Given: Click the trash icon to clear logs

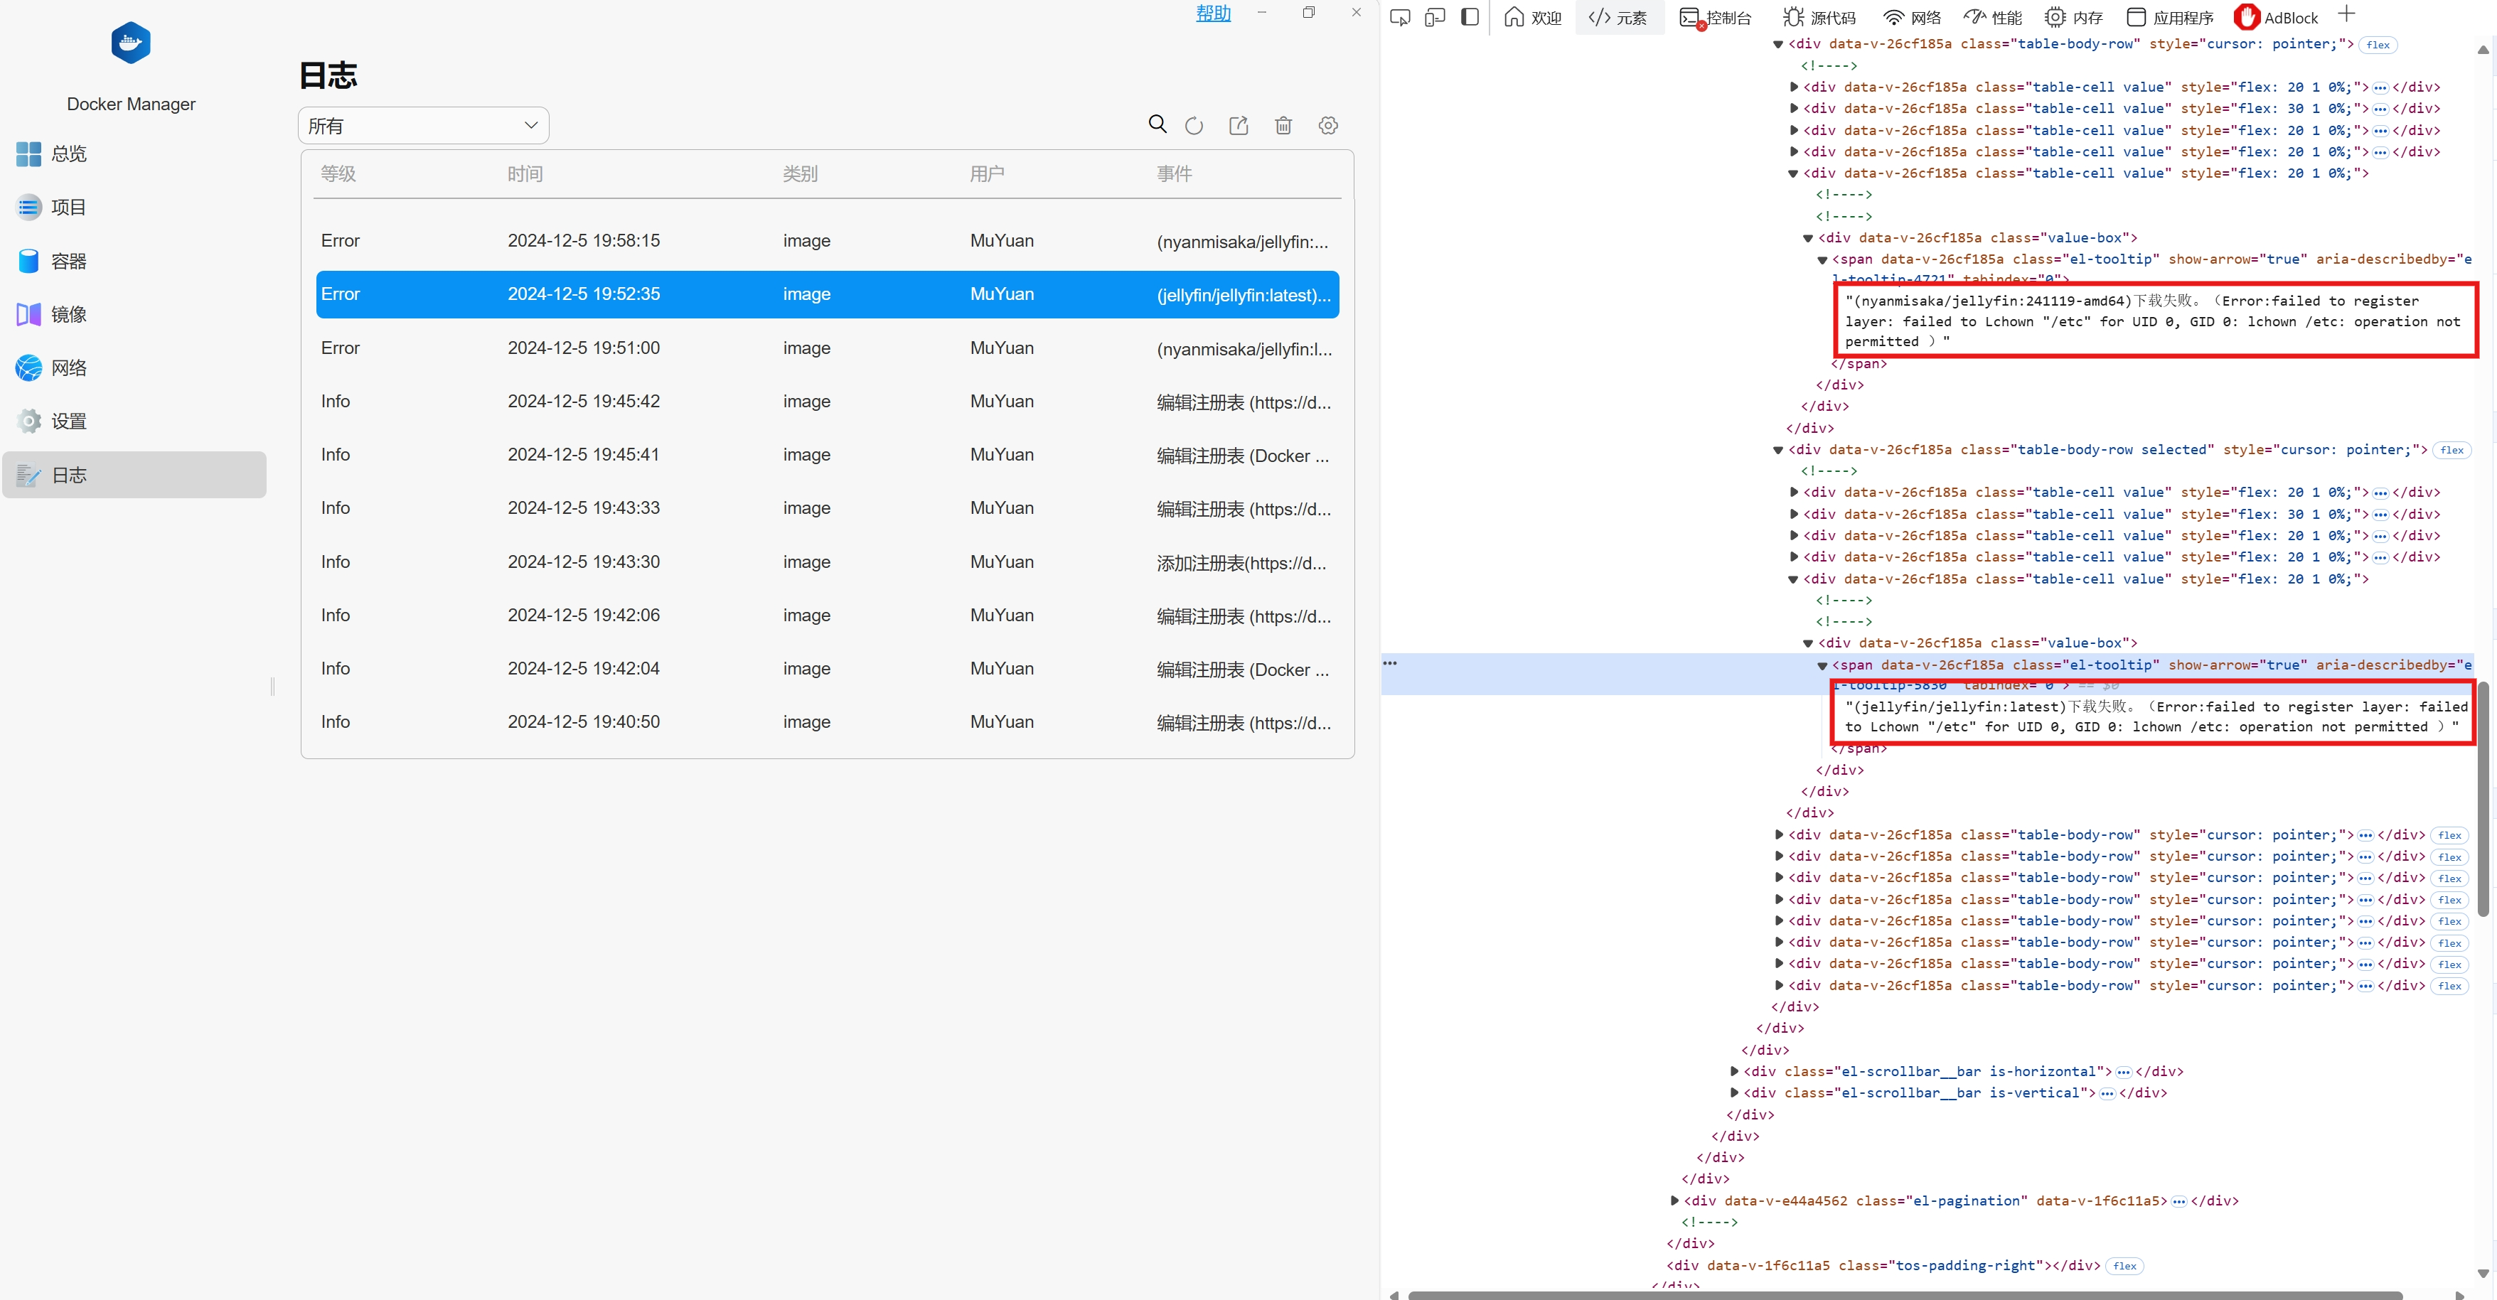Looking at the screenshot, I should tap(1283, 126).
